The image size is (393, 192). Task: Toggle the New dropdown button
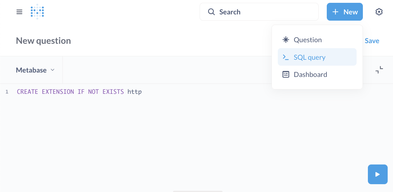pyautogui.click(x=345, y=12)
